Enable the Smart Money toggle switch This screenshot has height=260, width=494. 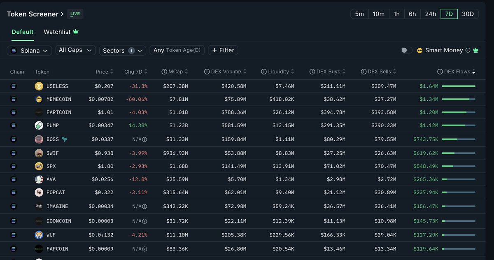pos(405,50)
